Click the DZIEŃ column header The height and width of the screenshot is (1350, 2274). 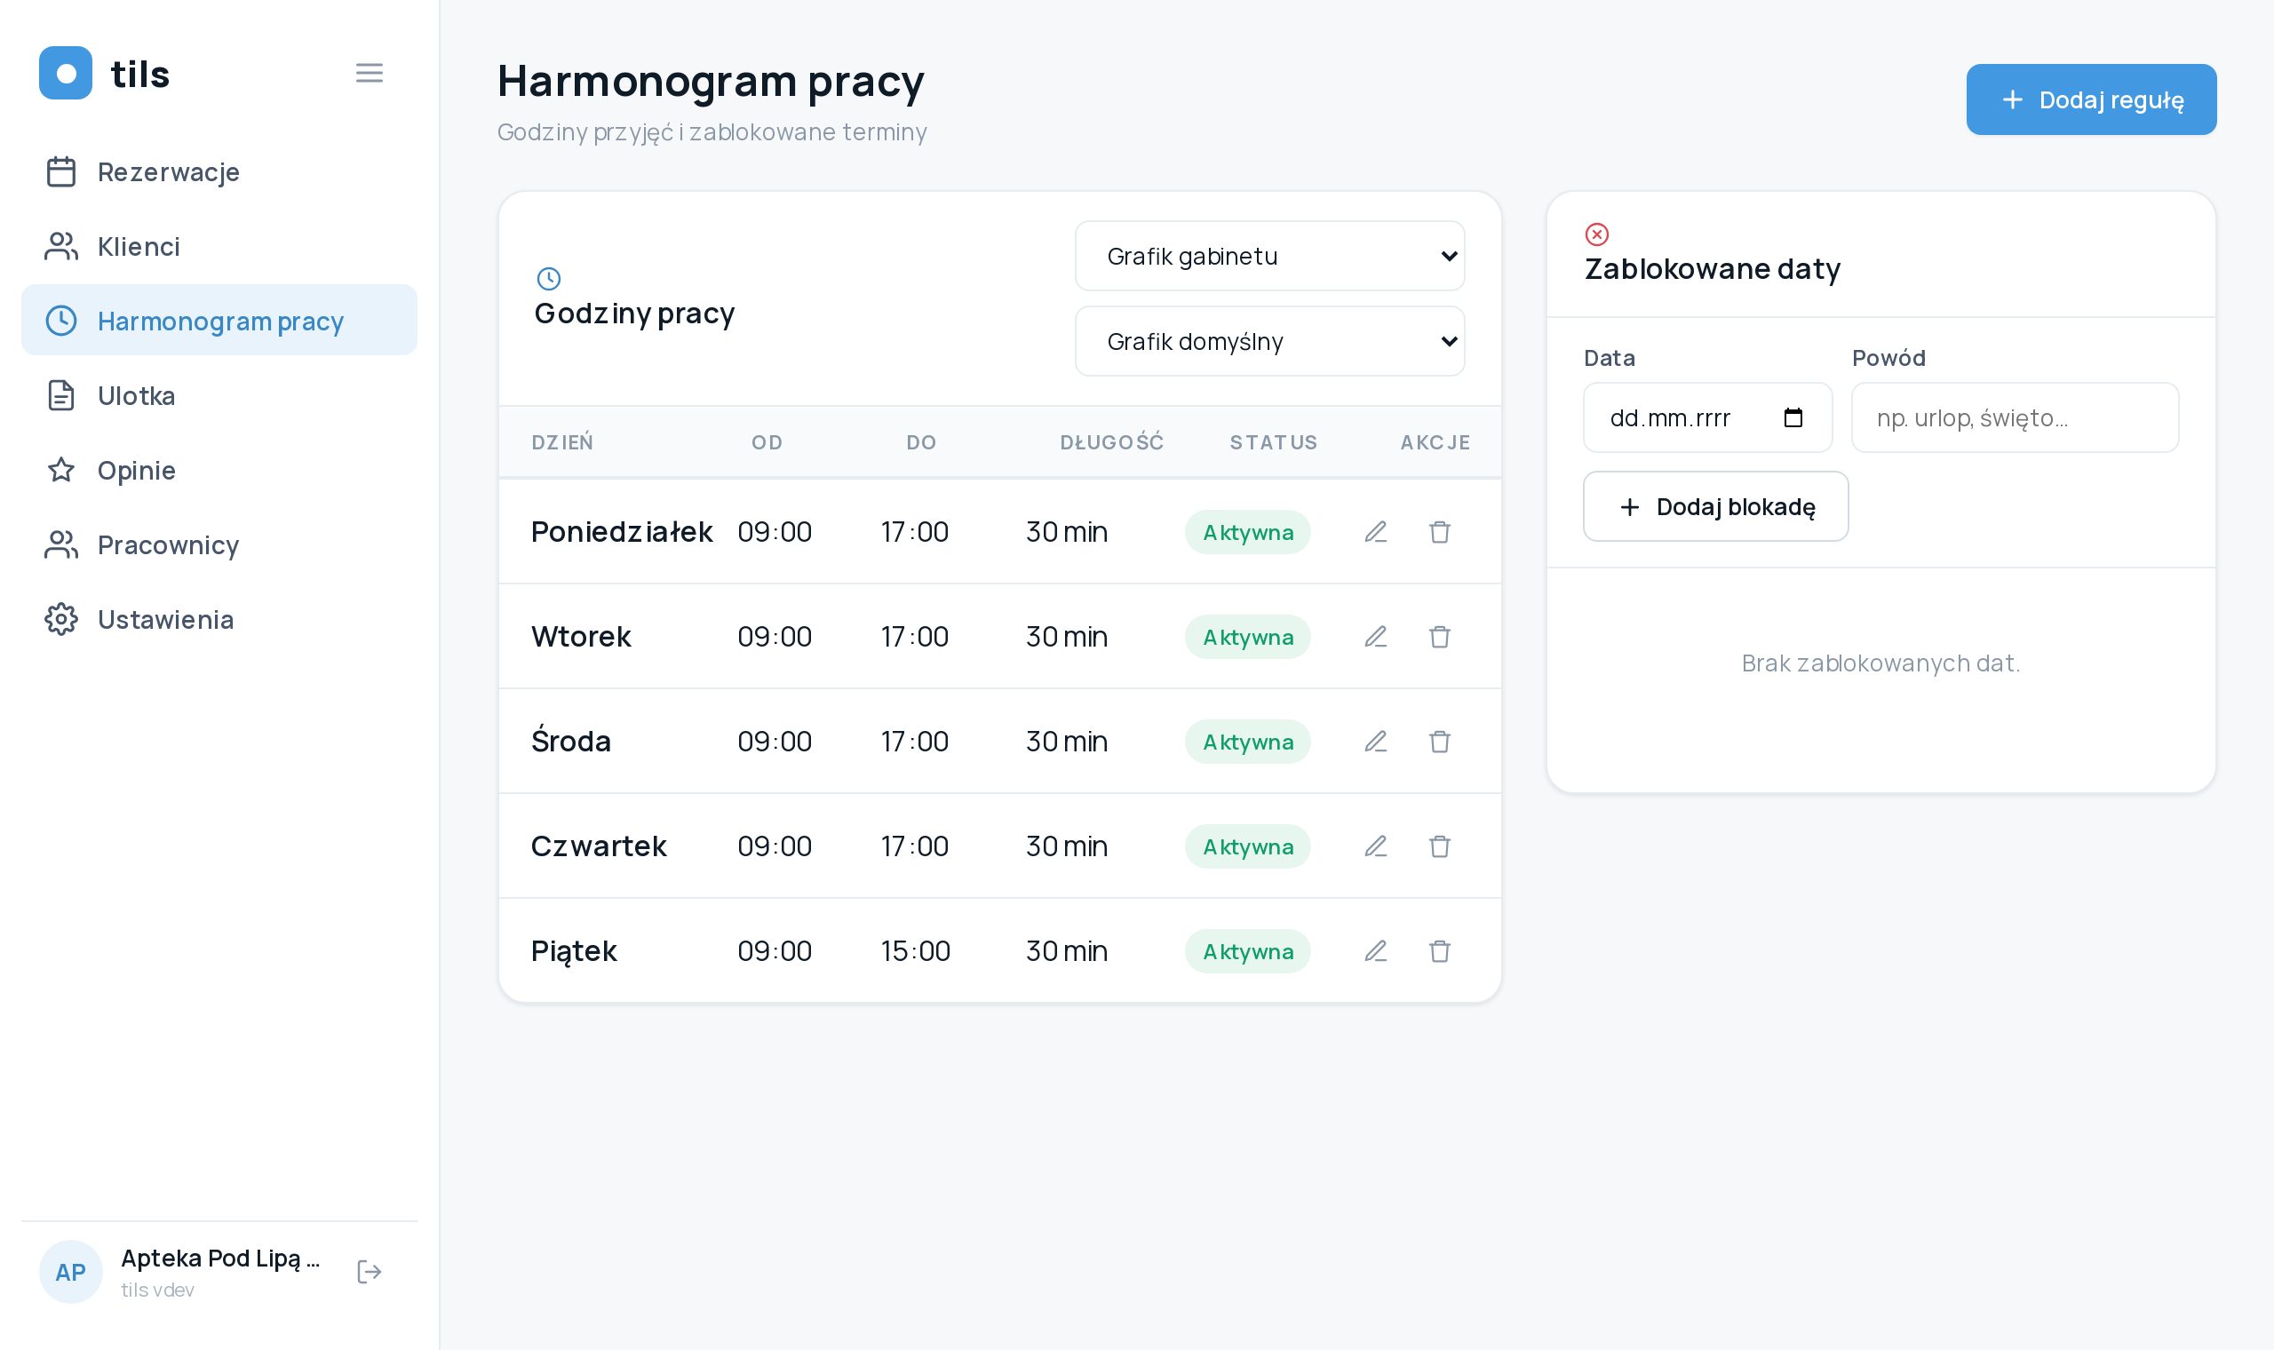click(x=562, y=442)
